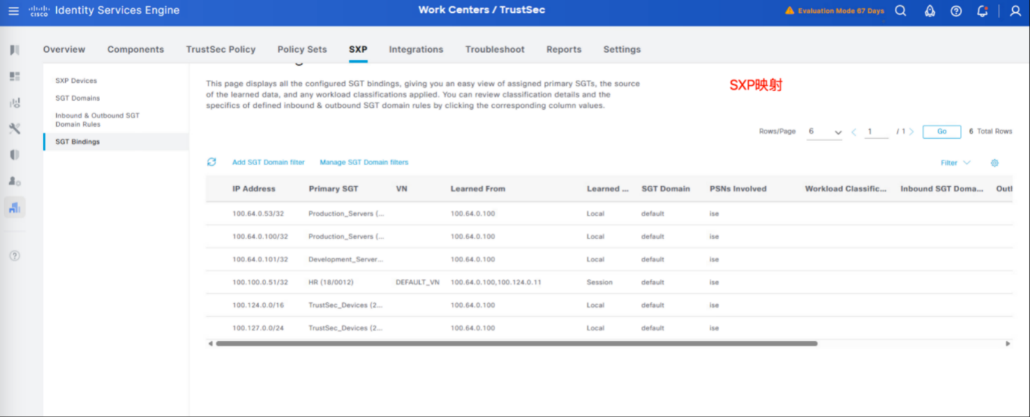
Task: Switch to the TrustSec Policy tab
Action: 221,49
